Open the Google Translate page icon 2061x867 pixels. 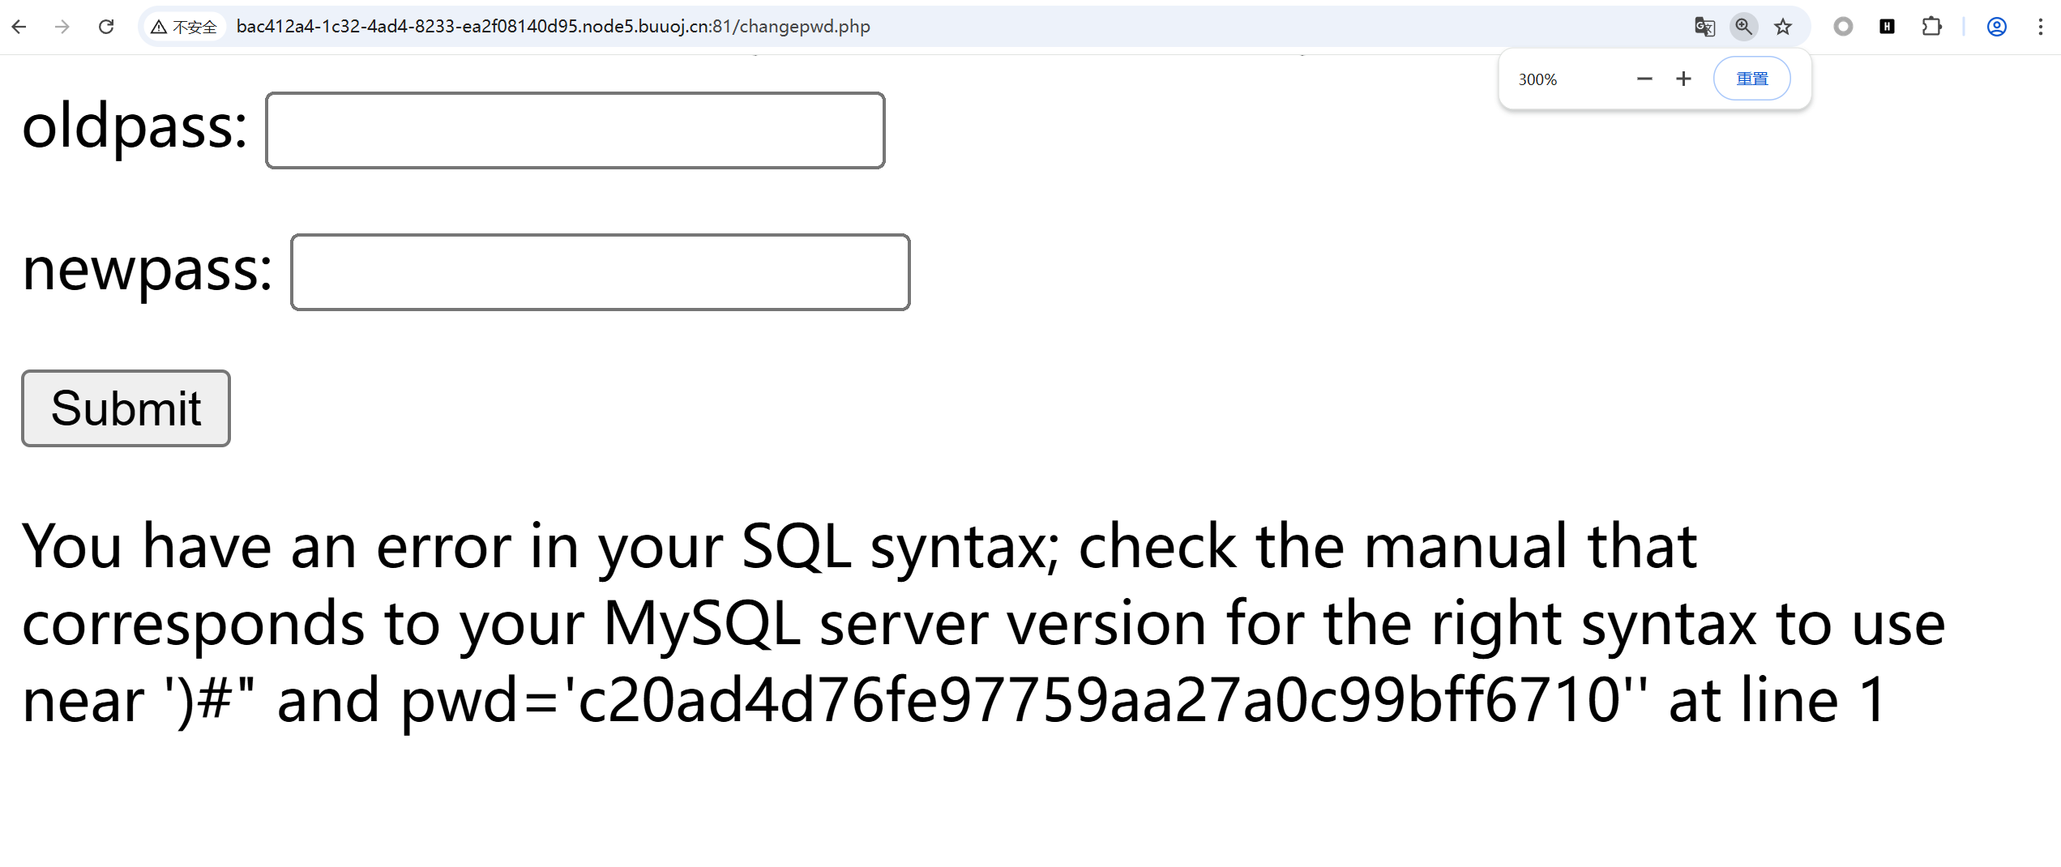pos(1704,27)
